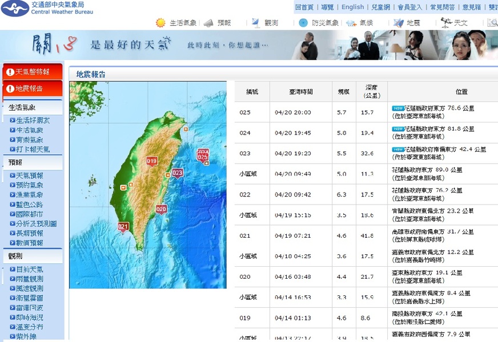Image resolution: width=498 pixels, height=342 pixels.
Task: Open 生活氣象 sun icon in navigation bar
Action: (161, 23)
